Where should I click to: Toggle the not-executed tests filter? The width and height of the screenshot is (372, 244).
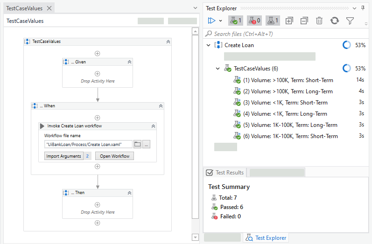click(x=273, y=21)
